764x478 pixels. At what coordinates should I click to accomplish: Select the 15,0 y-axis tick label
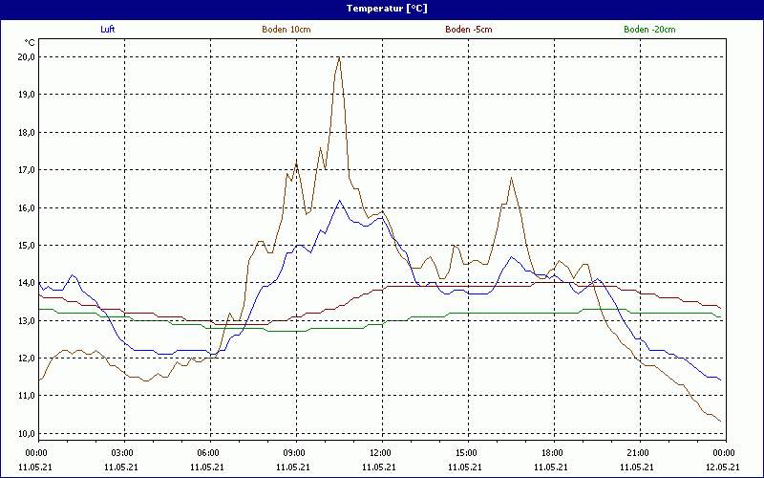(24, 245)
